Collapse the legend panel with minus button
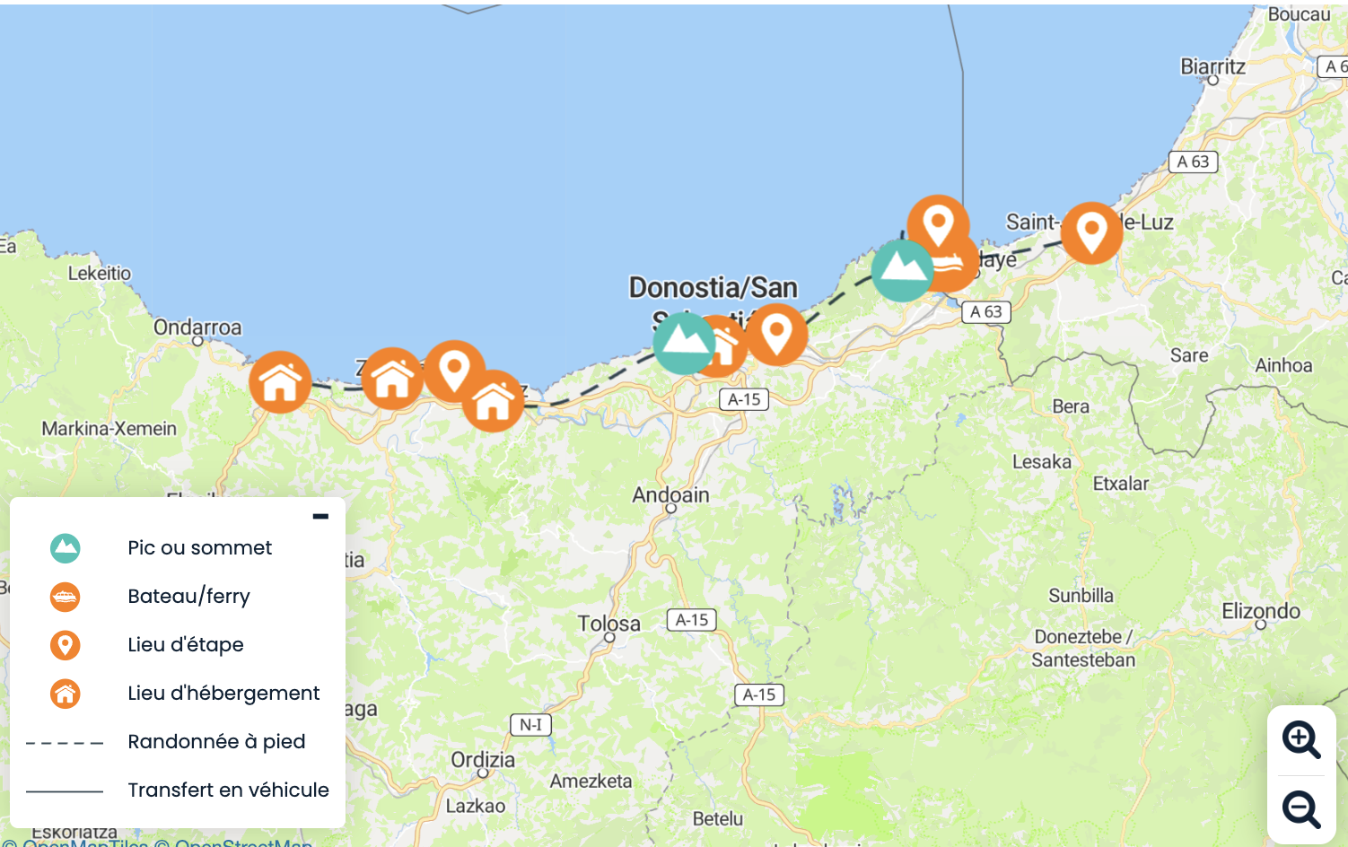The image size is (1348, 847). point(320,516)
